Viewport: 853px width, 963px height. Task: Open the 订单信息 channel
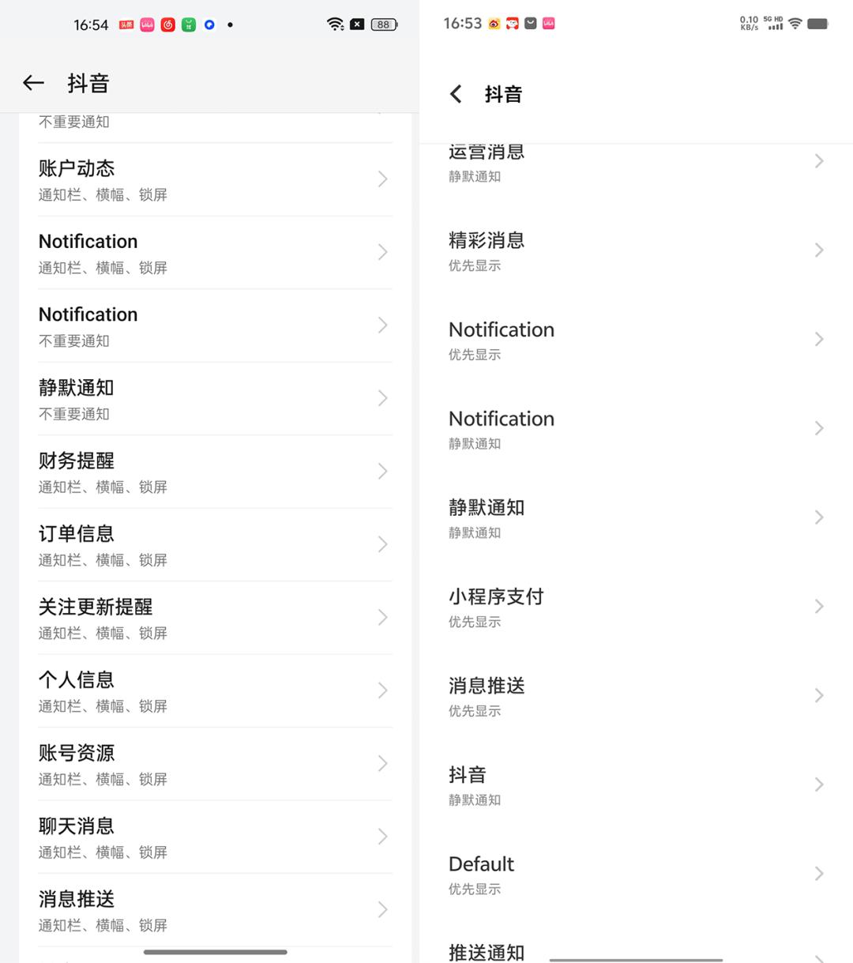point(216,545)
